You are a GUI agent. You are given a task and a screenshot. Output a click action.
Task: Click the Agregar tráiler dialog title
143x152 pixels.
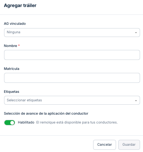pos(20,6)
